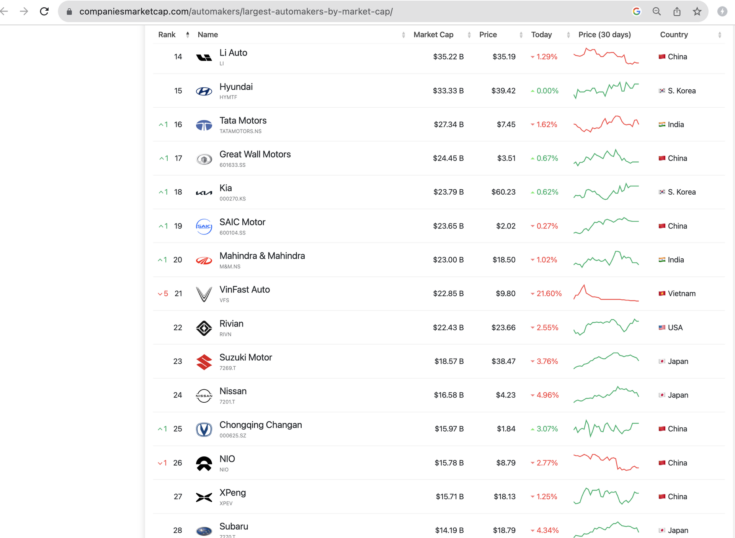Click the Price (30 days) column header

point(604,34)
